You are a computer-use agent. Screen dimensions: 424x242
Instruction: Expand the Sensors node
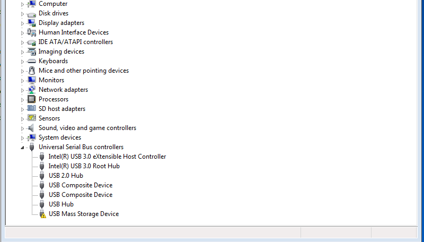coord(22,119)
